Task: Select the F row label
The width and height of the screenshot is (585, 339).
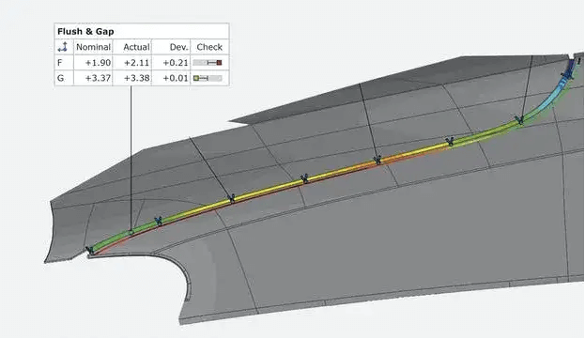Action: [60, 63]
